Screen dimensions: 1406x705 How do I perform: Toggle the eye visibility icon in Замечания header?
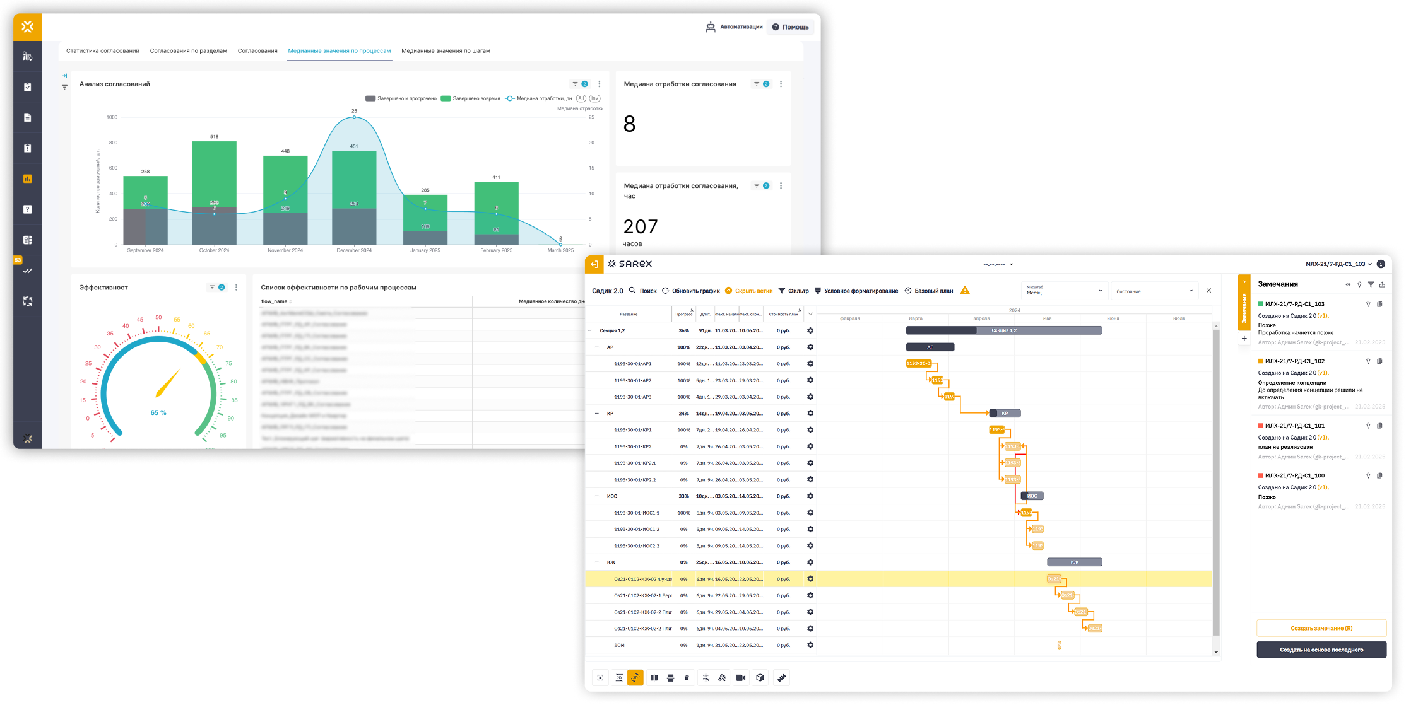1348,284
